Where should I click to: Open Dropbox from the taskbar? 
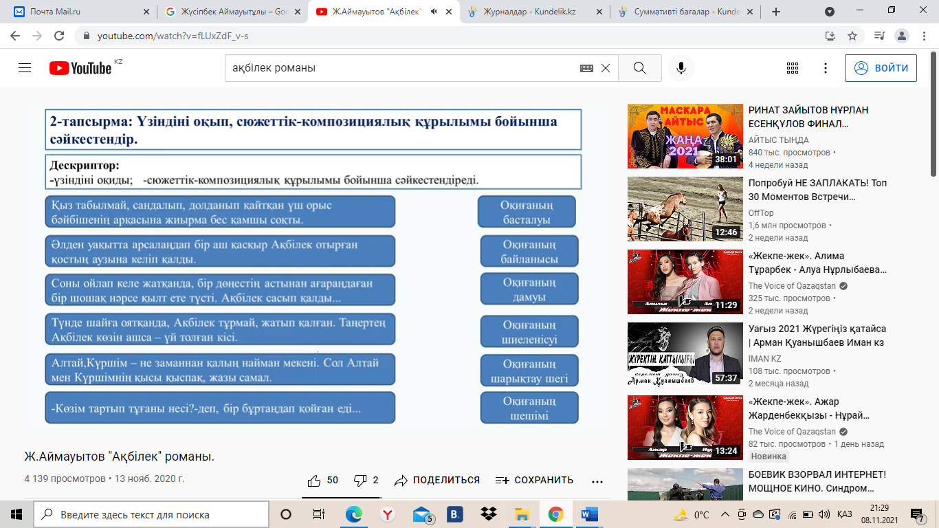pos(488,514)
